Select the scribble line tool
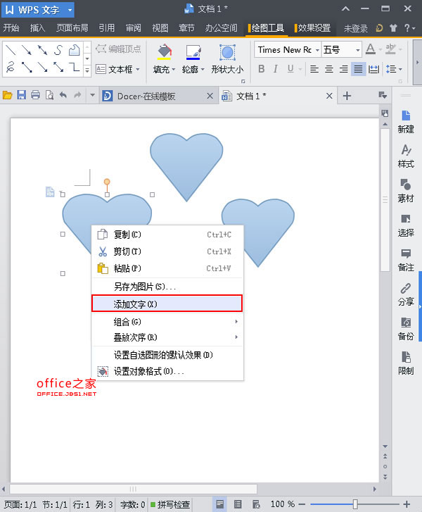This screenshot has height=512, width=422. 11,68
